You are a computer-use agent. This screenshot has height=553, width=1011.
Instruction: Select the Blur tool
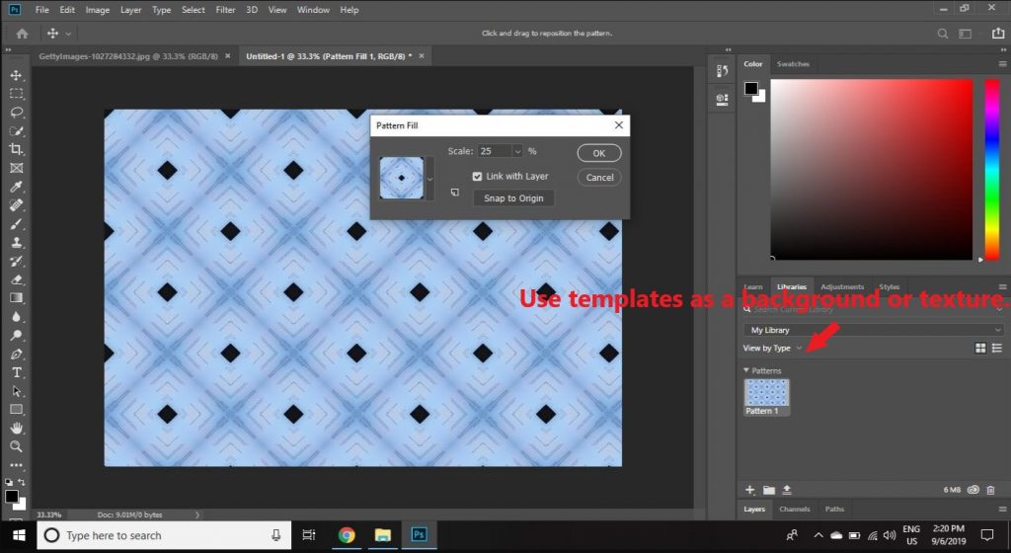tap(16, 316)
